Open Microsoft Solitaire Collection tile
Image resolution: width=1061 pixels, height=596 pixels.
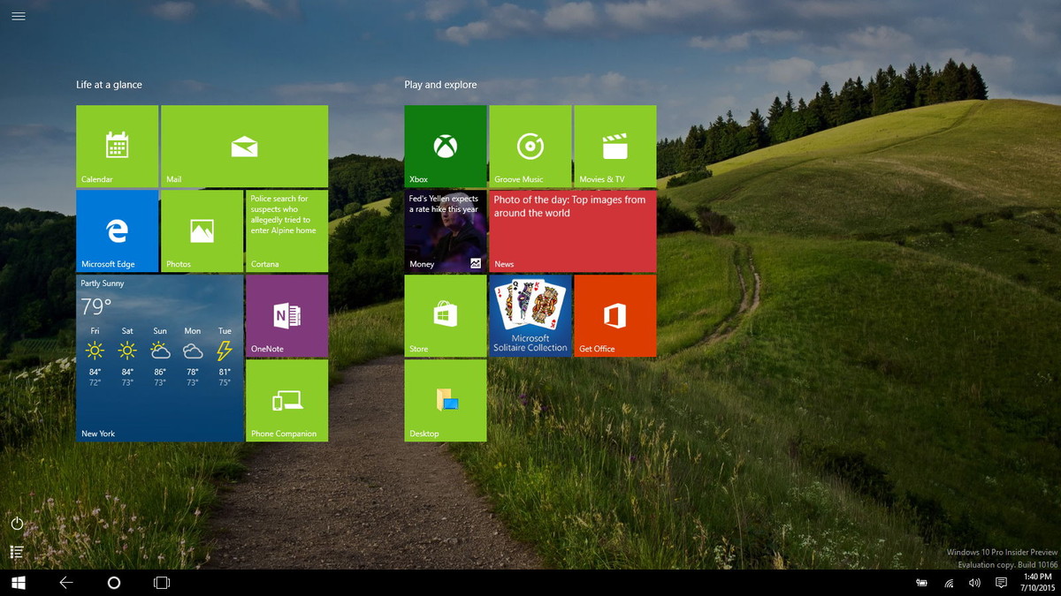(530, 316)
